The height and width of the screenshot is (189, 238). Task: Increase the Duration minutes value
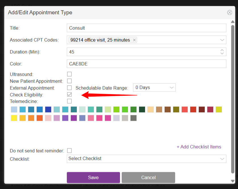[x=222, y=50]
